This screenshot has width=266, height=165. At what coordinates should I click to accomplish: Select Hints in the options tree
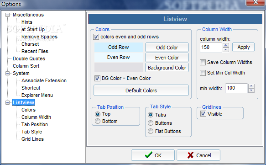(x=27, y=22)
